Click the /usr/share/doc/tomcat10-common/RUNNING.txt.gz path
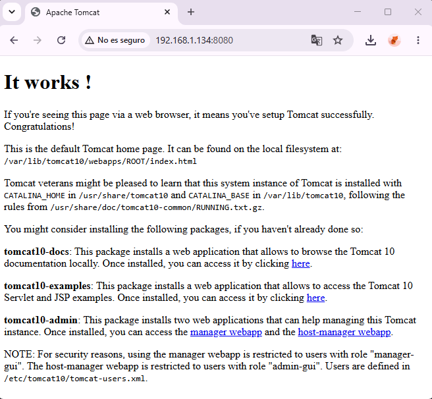Image resolution: width=432 pixels, height=399 pixels. (156, 207)
